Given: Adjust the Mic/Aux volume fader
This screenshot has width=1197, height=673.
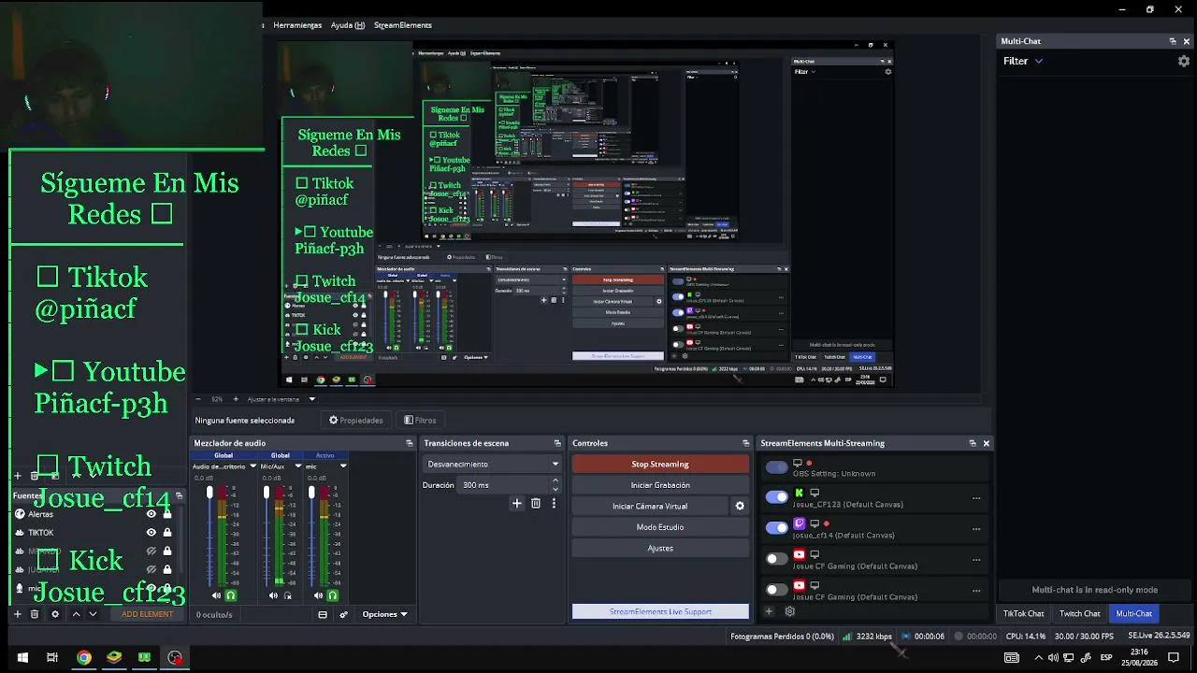Looking at the screenshot, I should [267, 492].
